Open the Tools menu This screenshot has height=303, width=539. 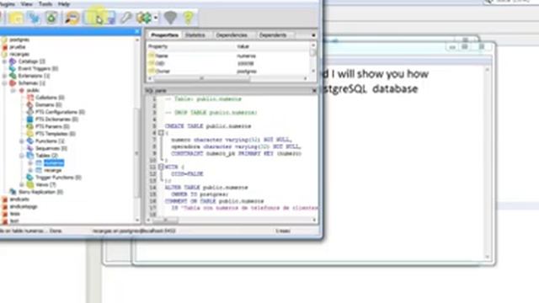45,4
